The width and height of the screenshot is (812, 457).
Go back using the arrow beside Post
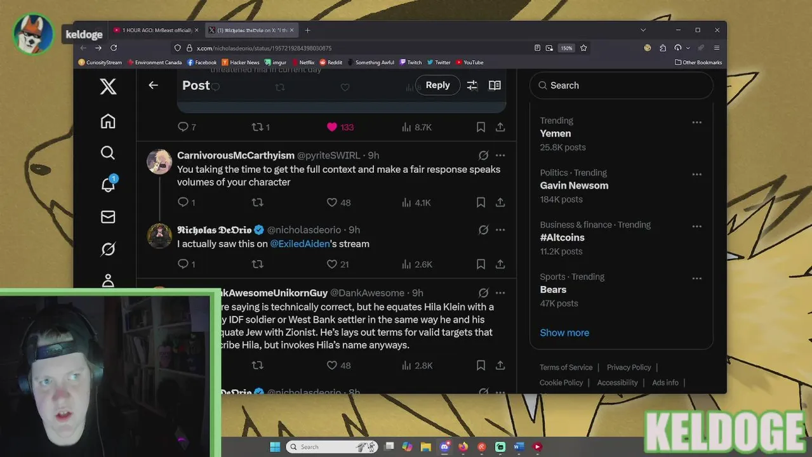pyautogui.click(x=153, y=85)
